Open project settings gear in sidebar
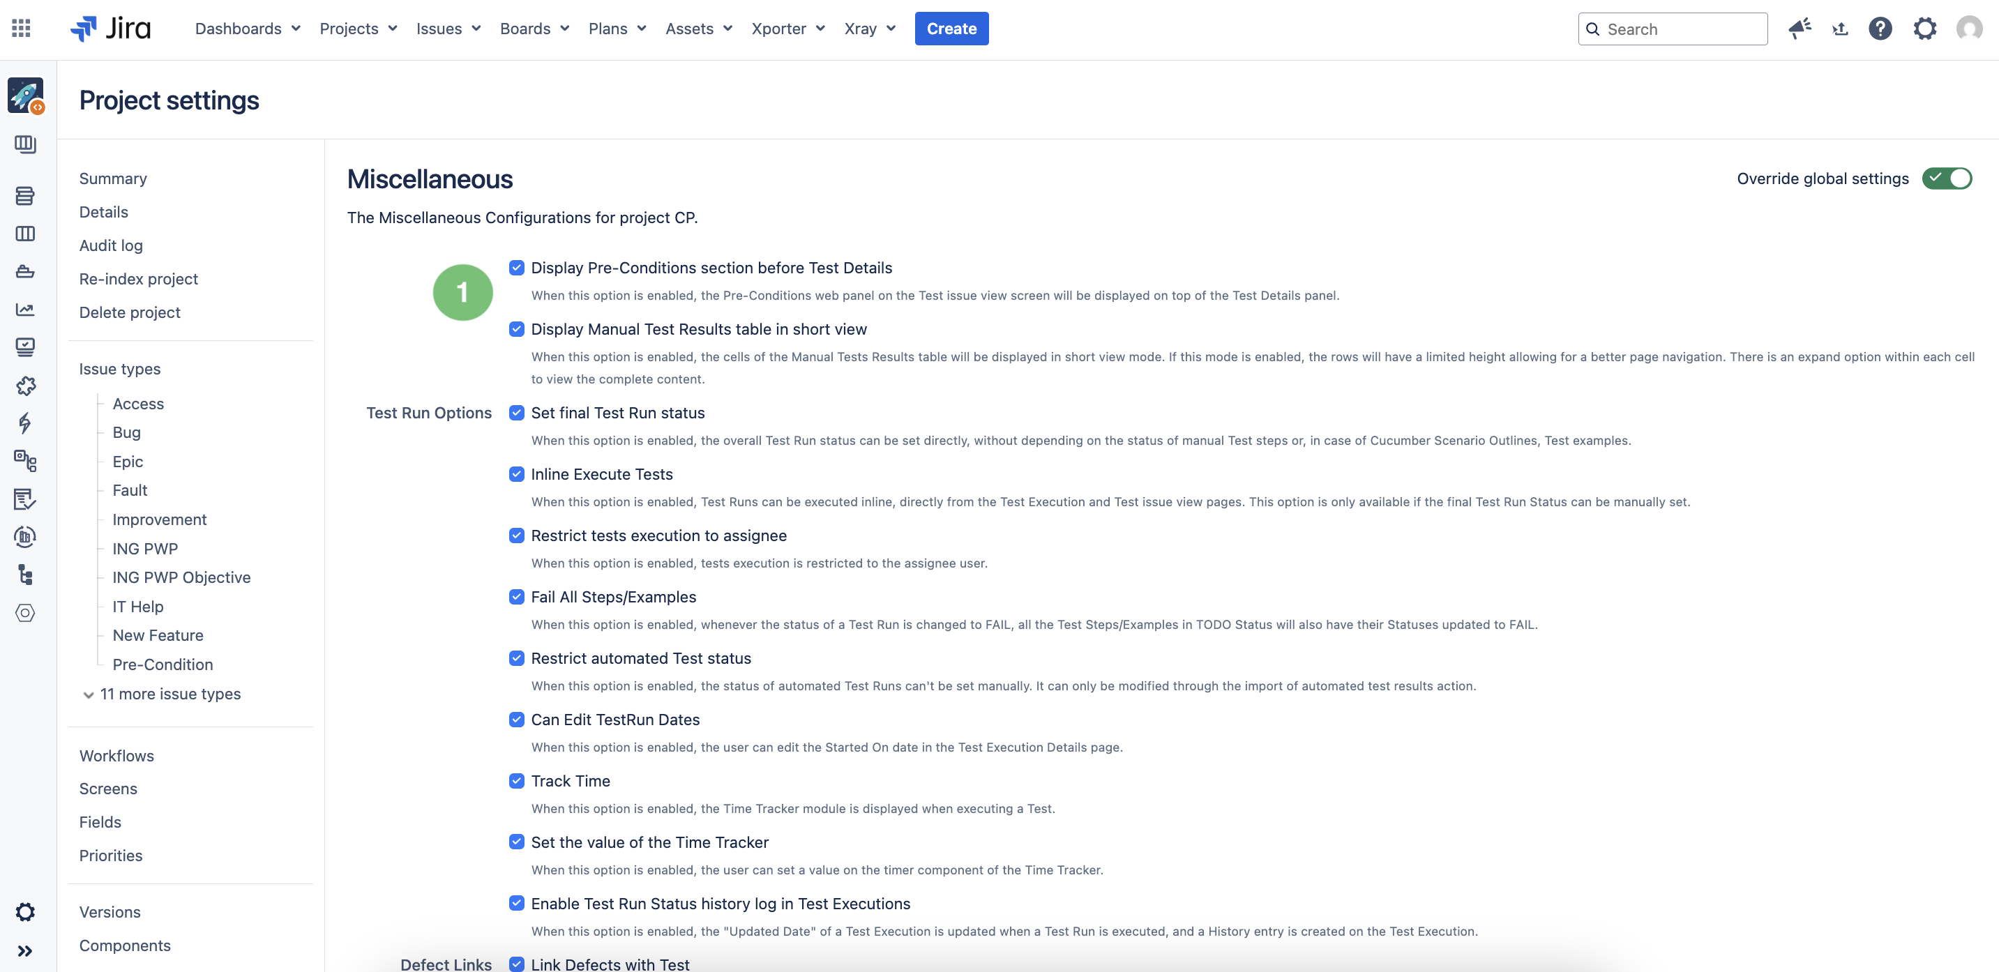This screenshot has width=1999, height=972. coord(25,911)
